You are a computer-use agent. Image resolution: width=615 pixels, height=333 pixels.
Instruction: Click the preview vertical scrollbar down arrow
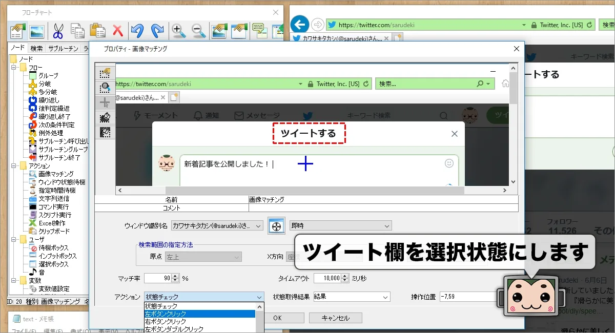[x=513, y=182]
